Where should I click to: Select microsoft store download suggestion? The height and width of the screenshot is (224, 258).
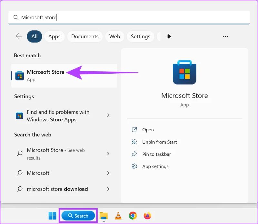coord(64,189)
